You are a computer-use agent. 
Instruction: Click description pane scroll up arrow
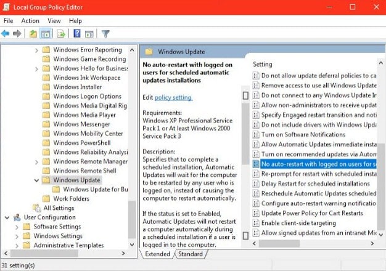pyautogui.click(x=245, y=95)
